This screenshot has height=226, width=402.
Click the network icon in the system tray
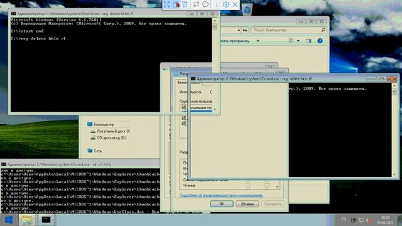[x=361, y=220]
